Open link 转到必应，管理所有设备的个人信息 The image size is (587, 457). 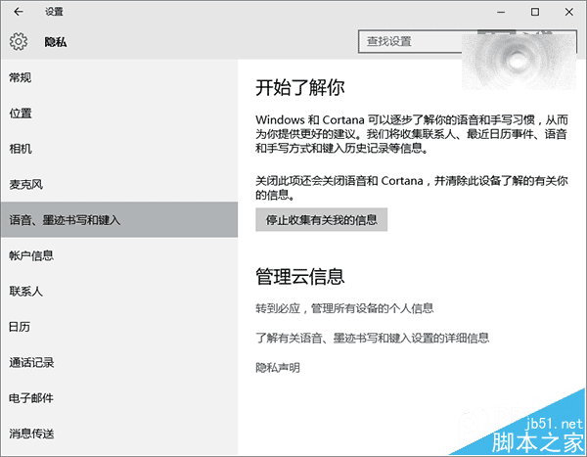(344, 308)
